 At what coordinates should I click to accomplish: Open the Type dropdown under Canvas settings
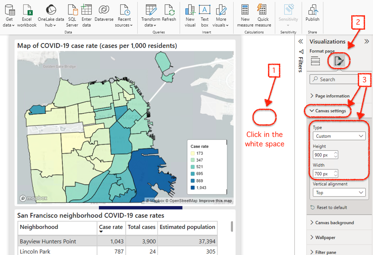click(339, 135)
